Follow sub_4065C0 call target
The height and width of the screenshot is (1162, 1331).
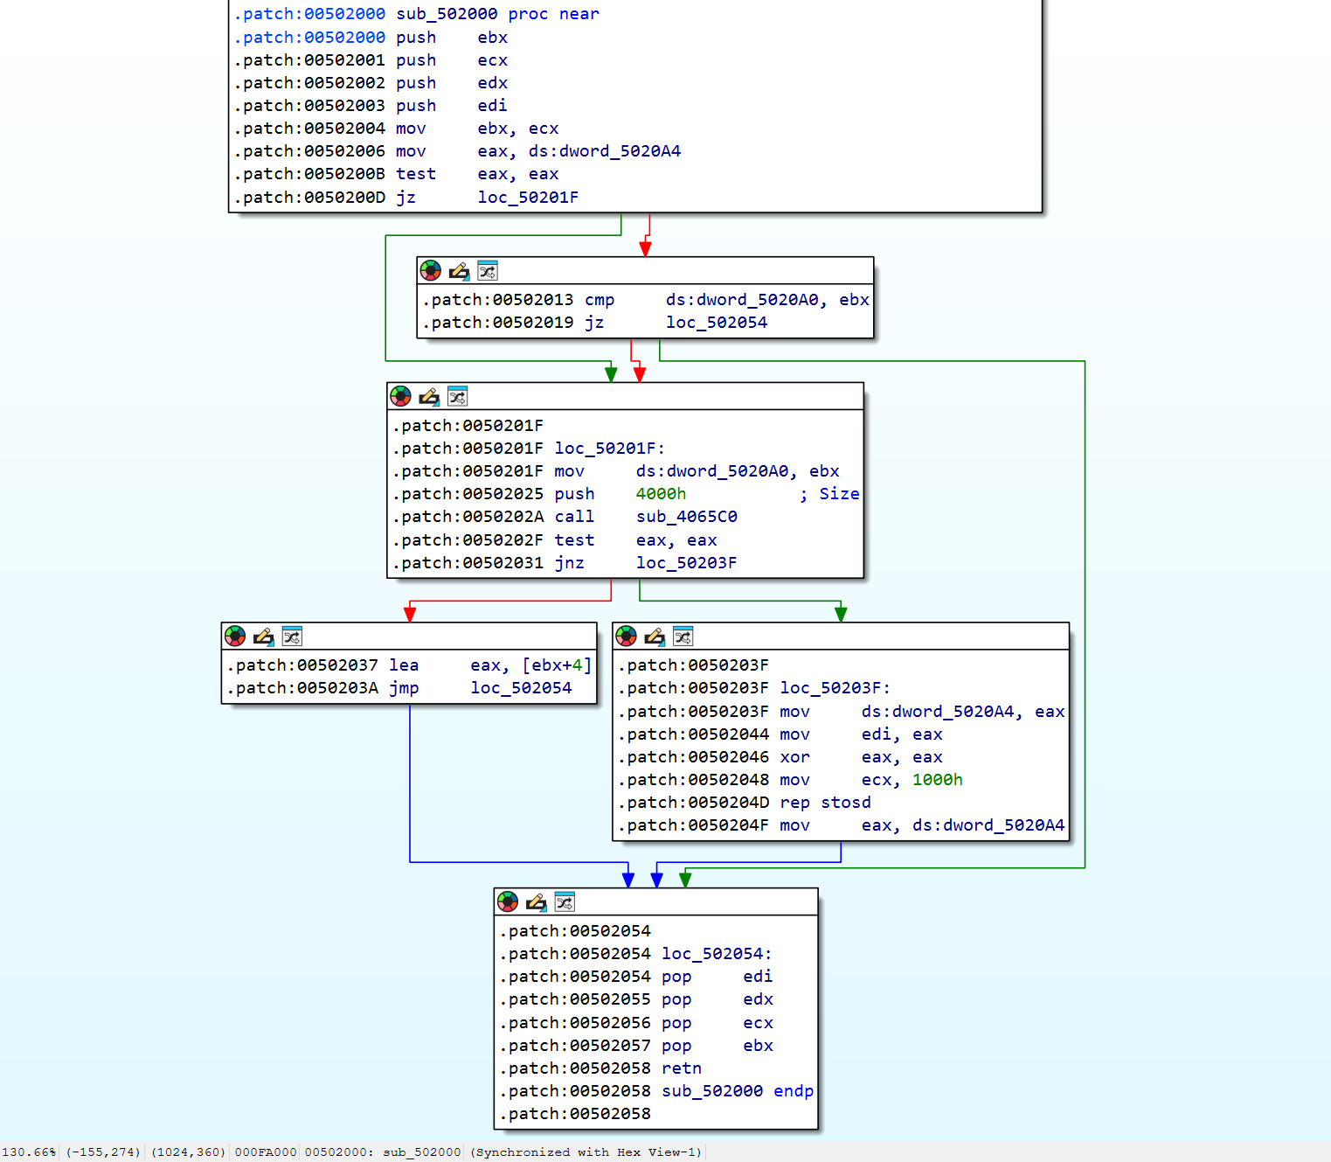click(x=687, y=517)
